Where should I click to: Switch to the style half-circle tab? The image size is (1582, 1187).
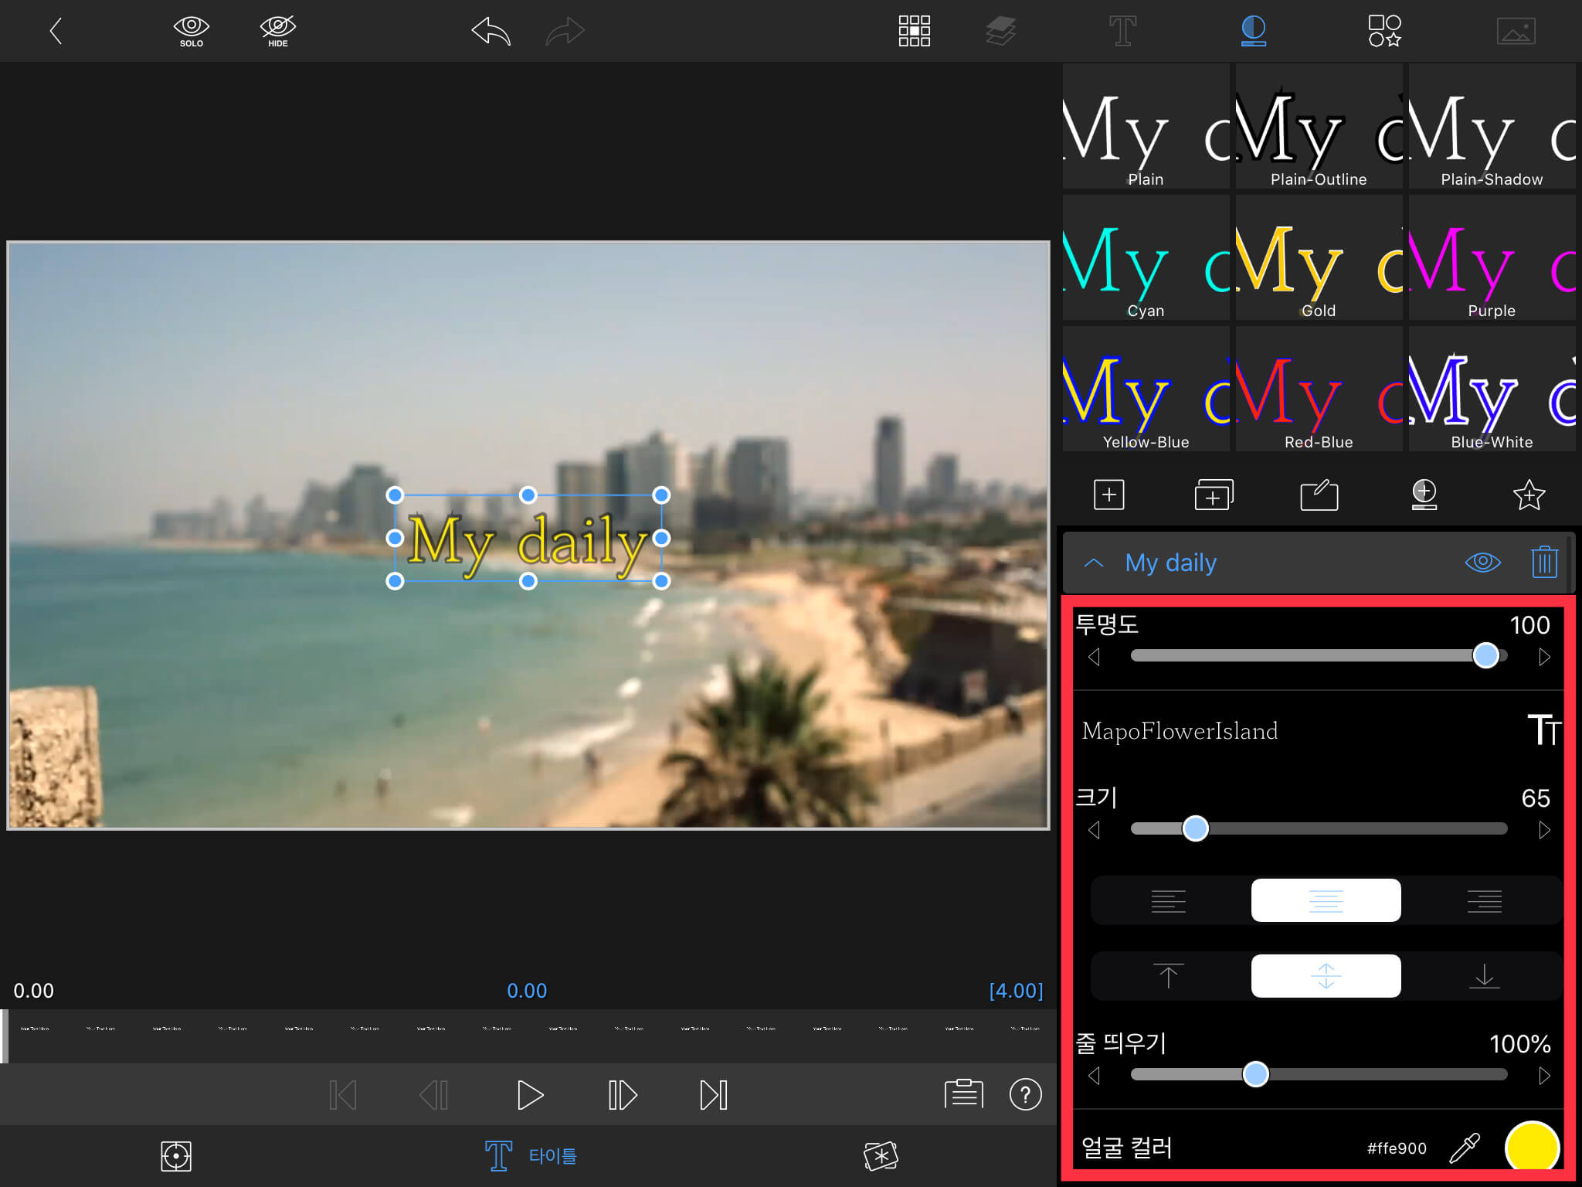pos(1253,32)
